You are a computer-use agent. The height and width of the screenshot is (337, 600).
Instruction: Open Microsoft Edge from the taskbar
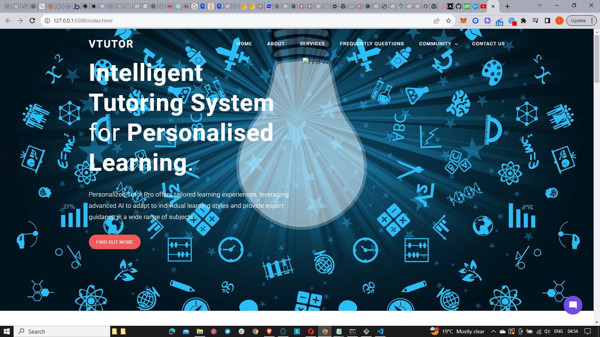click(172, 331)
